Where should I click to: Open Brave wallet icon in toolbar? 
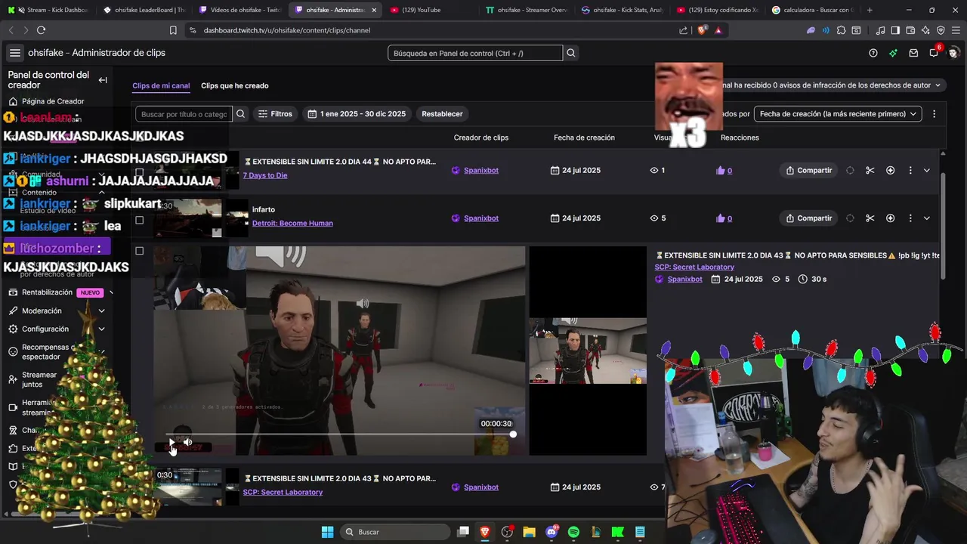[x=912, y=30]
